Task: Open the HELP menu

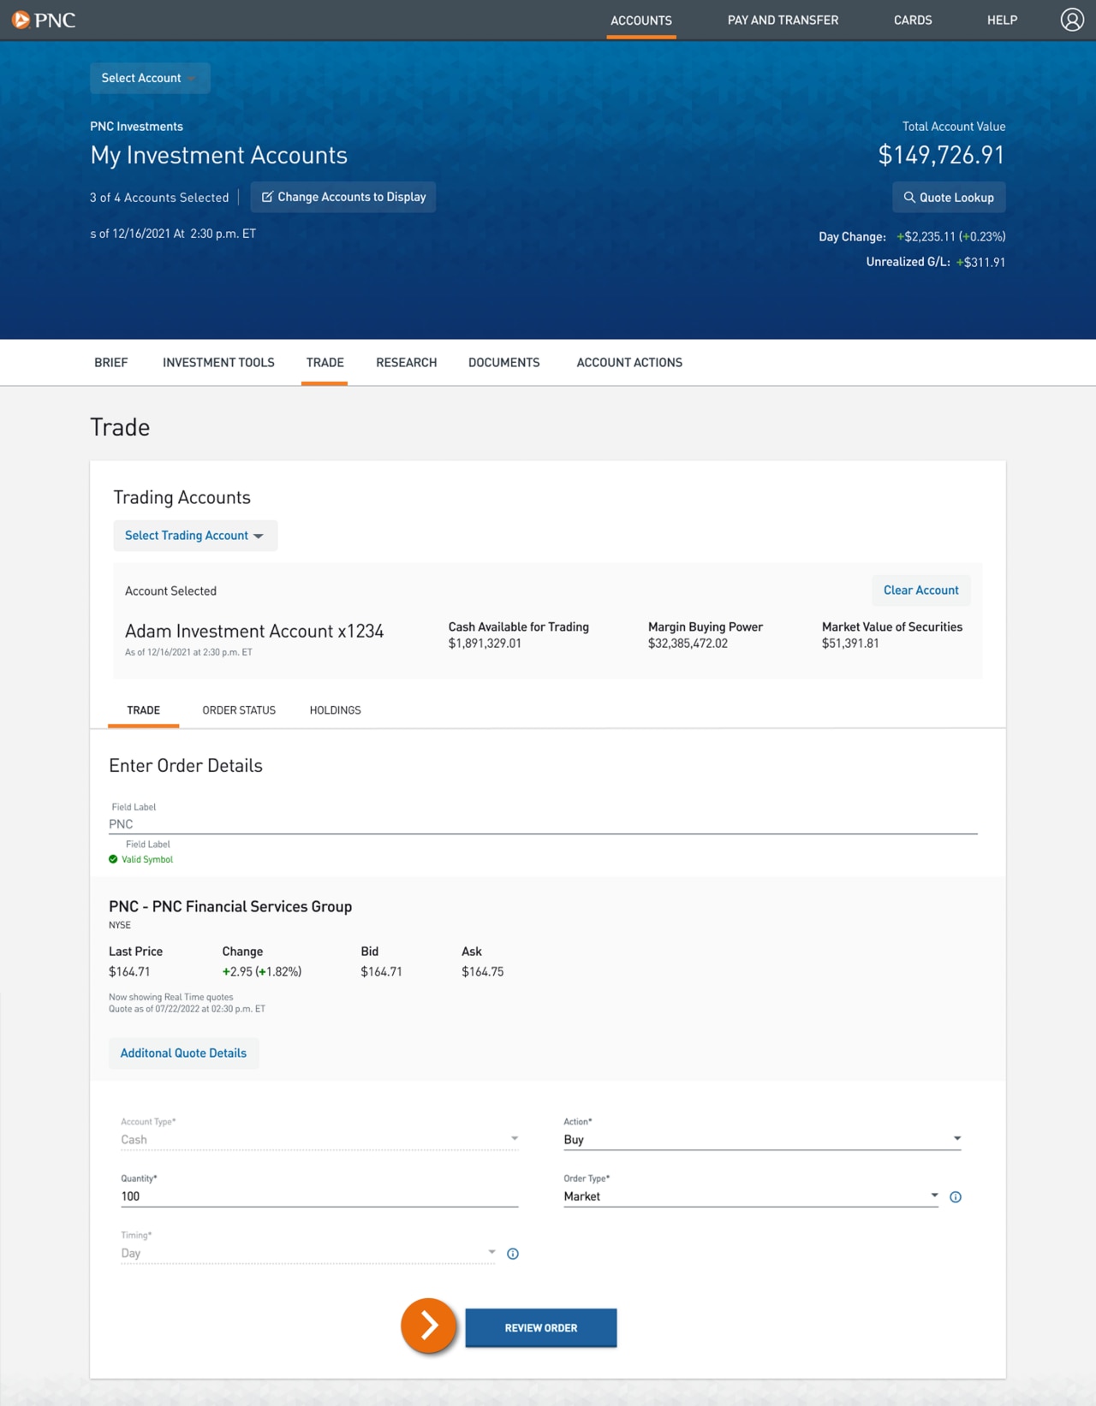Action: click(x=1002, y=20)
